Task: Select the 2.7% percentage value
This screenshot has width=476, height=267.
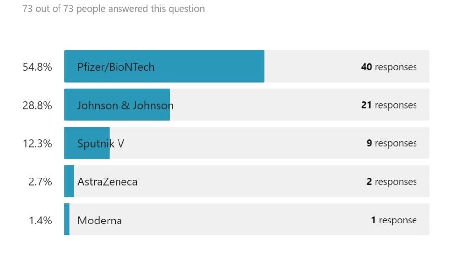Action: [x=40, y=181]
